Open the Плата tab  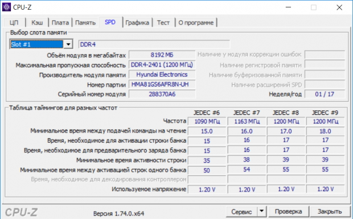click(60, 23)
